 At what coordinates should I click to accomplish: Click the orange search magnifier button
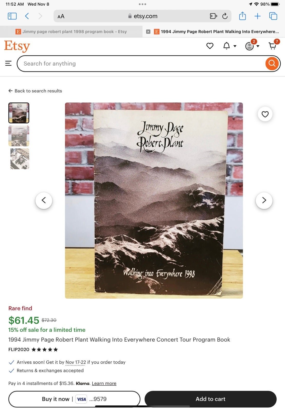coord(272,64)
